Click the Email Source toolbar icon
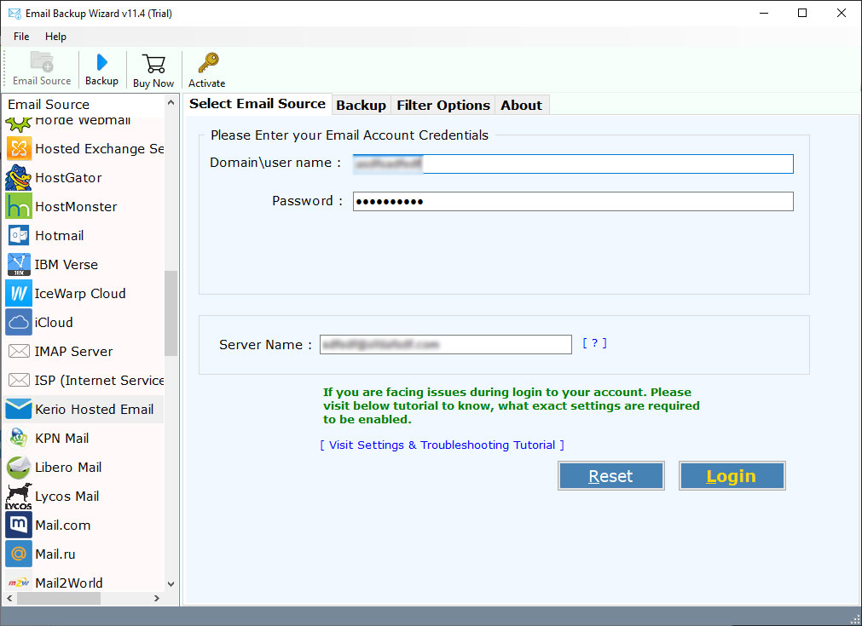 coord(42,61)
